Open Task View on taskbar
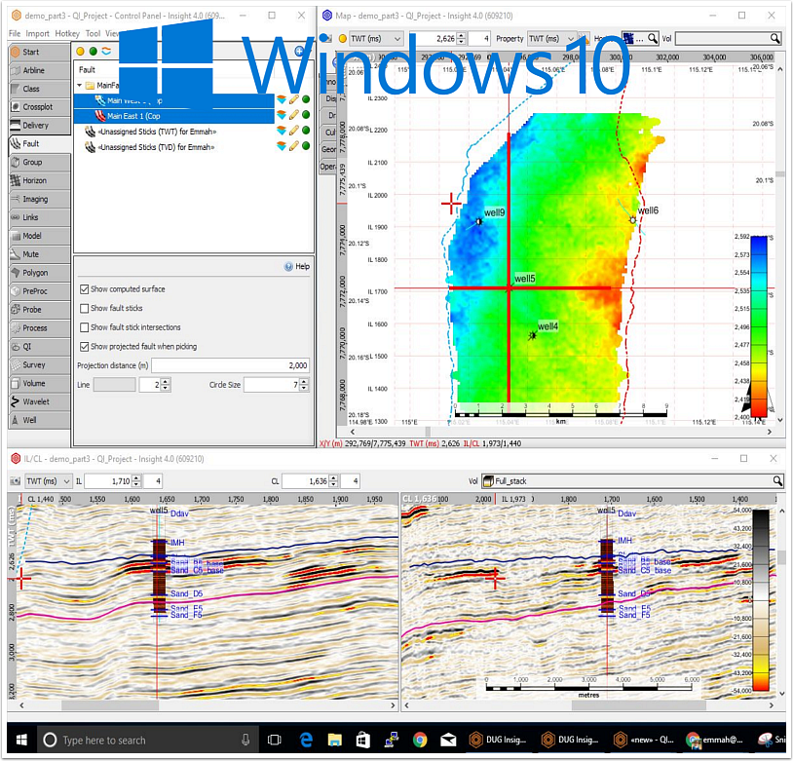The height and width of the screenshot is (761, 793). (274, 741)
